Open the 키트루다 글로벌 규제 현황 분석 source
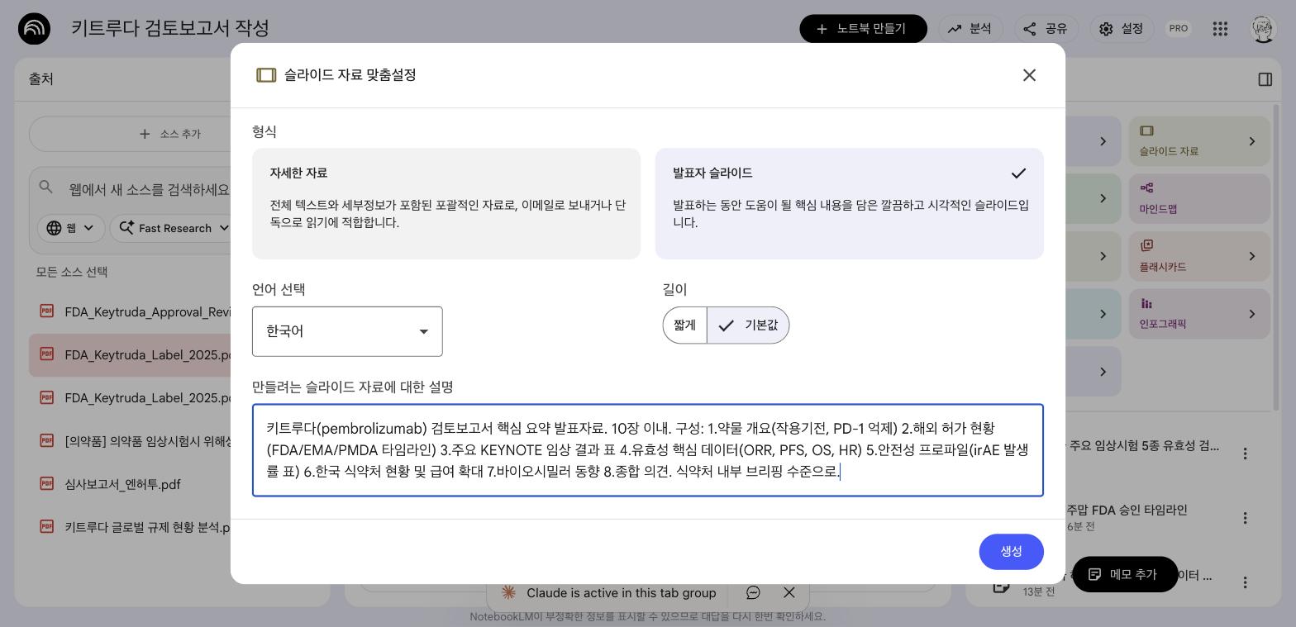 point(147,527)
